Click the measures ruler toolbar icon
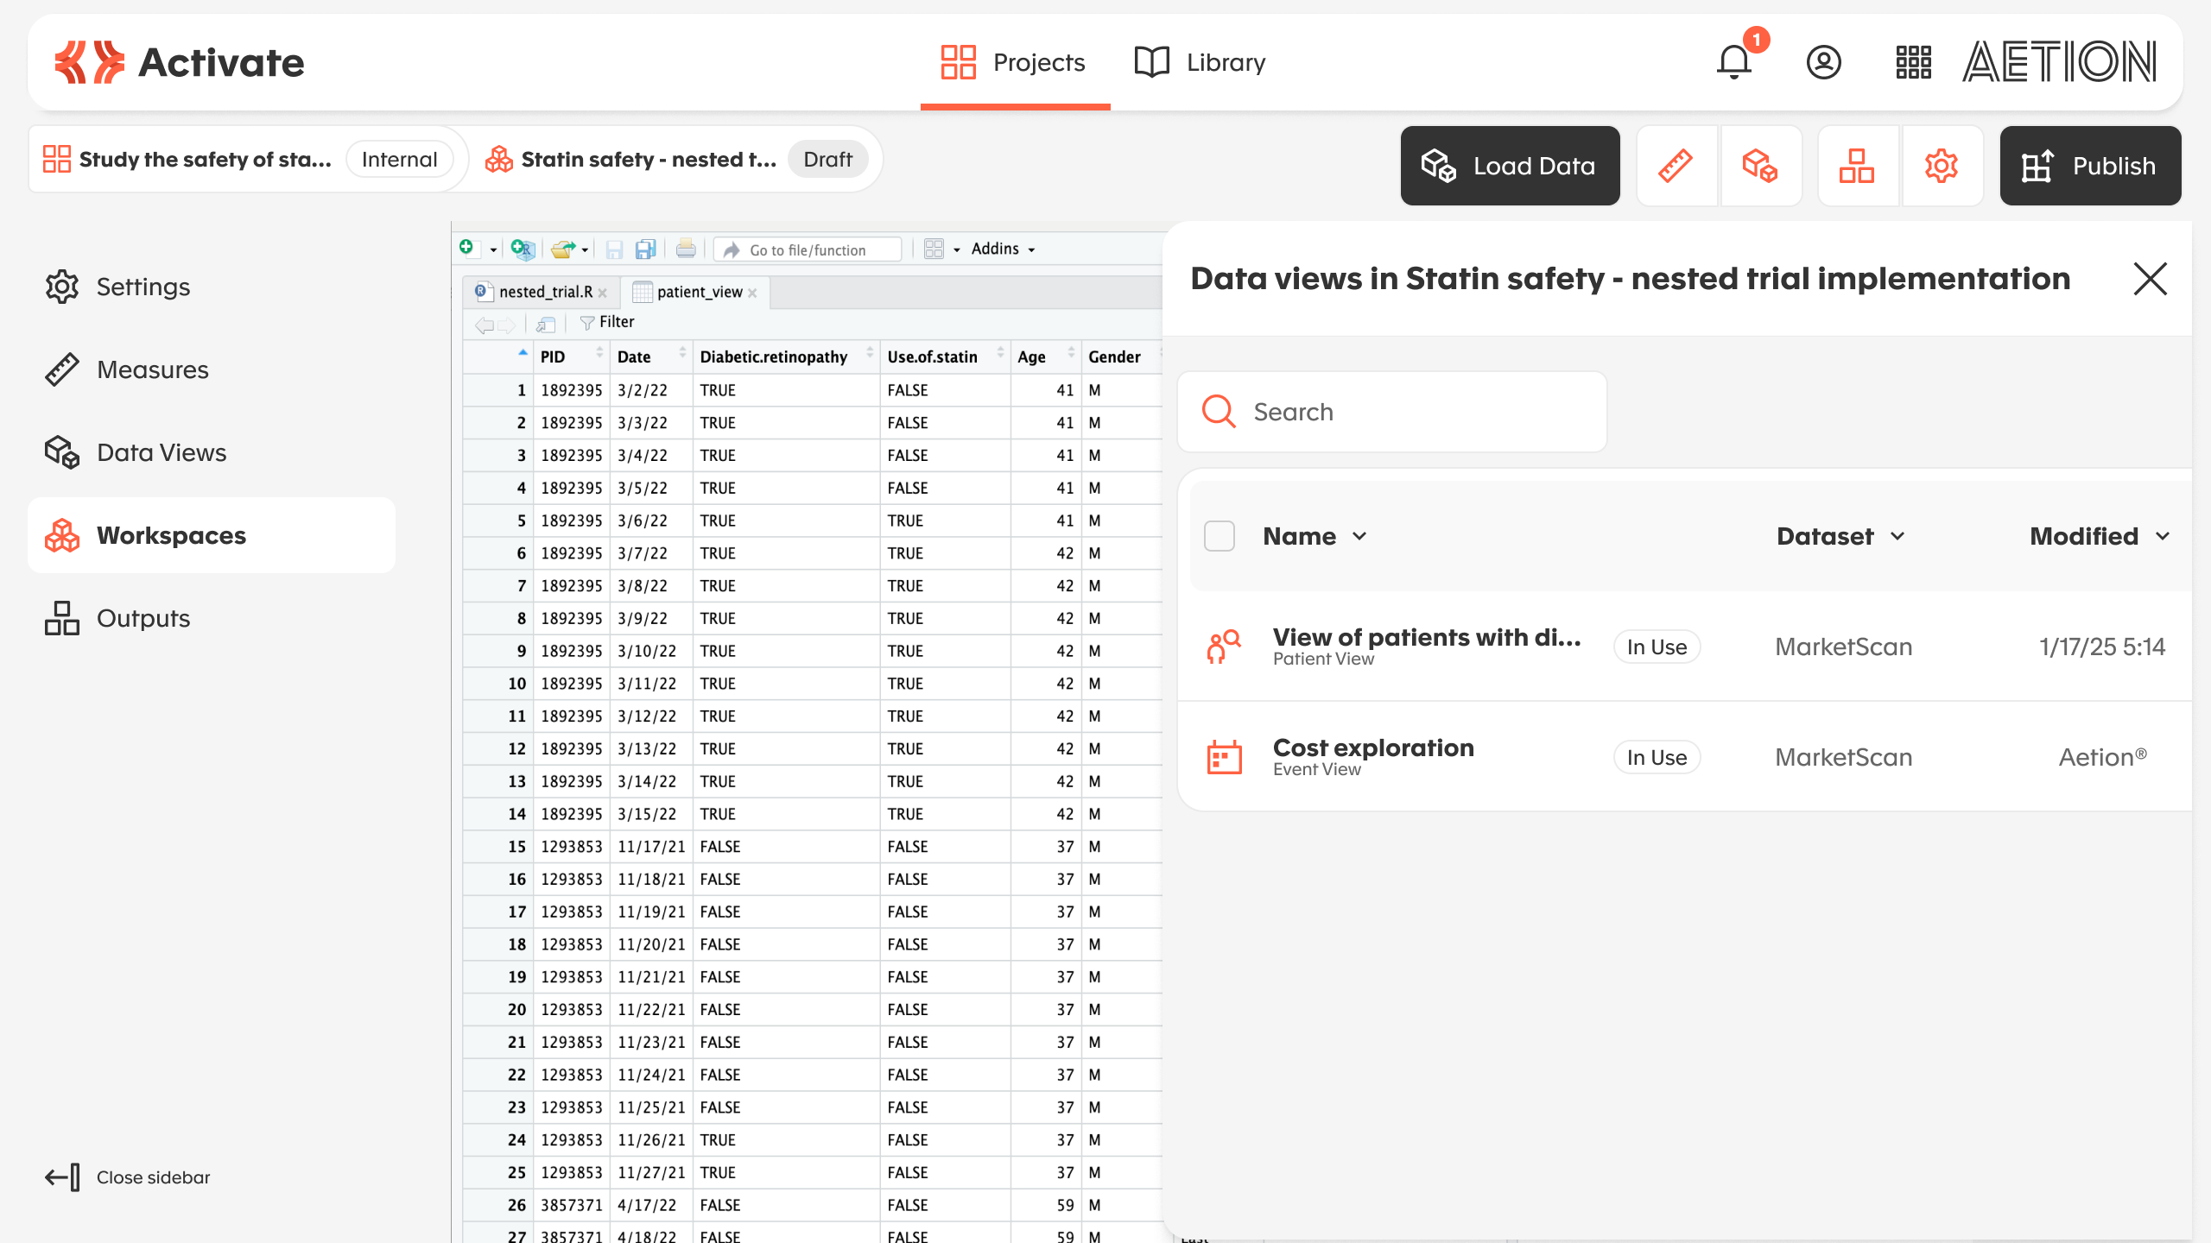The height and width of the screenshot is (1243, 2211). (x=1676, y=166)
